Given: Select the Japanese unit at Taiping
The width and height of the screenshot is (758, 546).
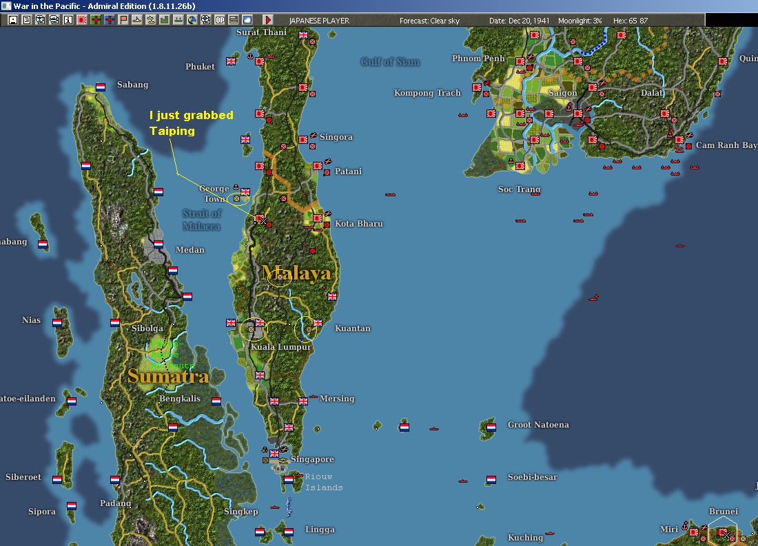Looking at the screenshot, I should point(260,218).
